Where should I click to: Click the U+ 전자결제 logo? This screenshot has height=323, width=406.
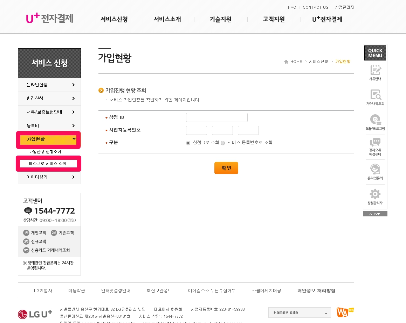49,19
